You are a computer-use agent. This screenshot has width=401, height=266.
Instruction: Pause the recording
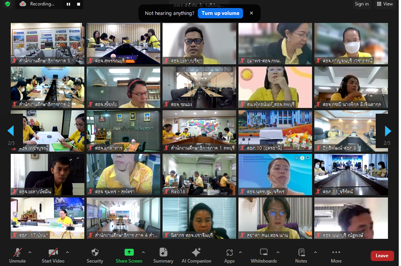pyautogui.click(x=69, y=4)
